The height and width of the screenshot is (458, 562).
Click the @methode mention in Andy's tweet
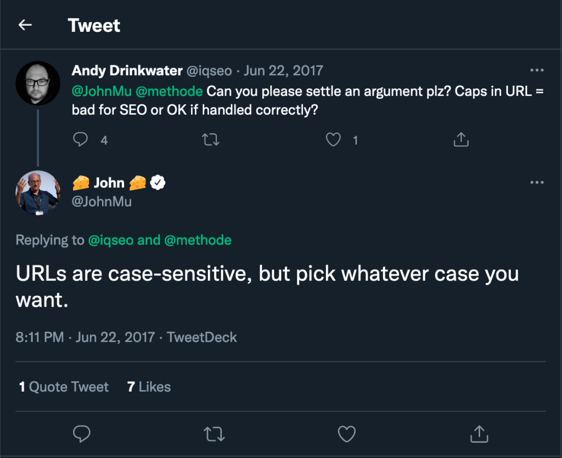point(169,91)
